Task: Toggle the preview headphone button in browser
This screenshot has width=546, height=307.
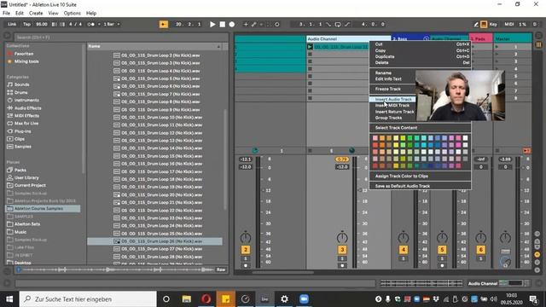Action: (19, 269)
